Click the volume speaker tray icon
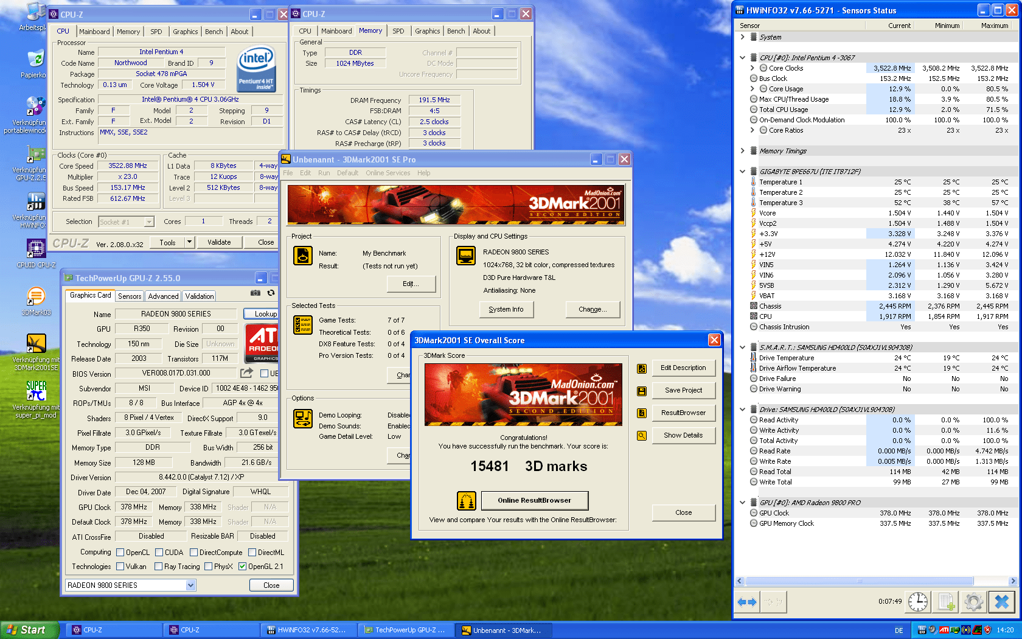Screen dimensions: 1022x639 932,630
